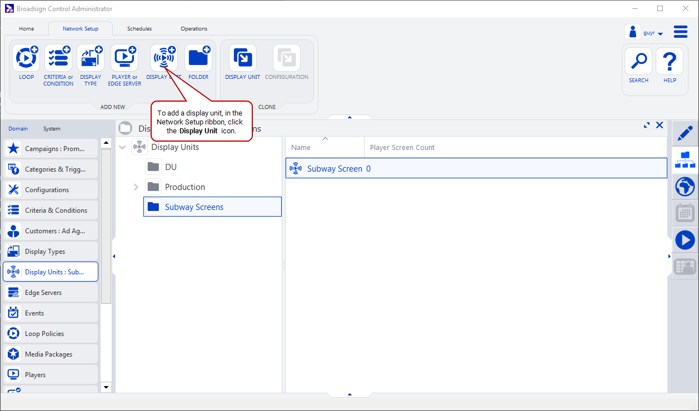Select the folder hierarchy view icon
The width and height of the screenshot is (699, 411).
click(x=685, y=159)
